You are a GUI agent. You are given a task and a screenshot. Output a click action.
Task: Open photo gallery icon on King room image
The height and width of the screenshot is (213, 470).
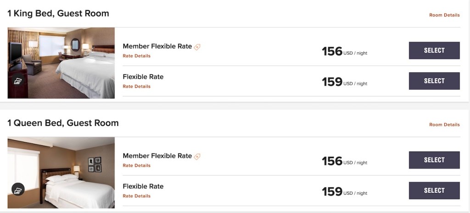click(18, 81)
